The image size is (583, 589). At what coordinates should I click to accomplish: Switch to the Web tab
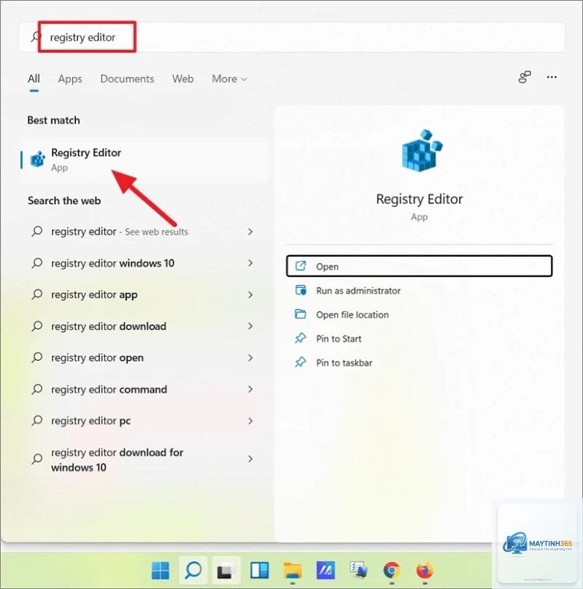pyautogui.click(x=182, y=79)
